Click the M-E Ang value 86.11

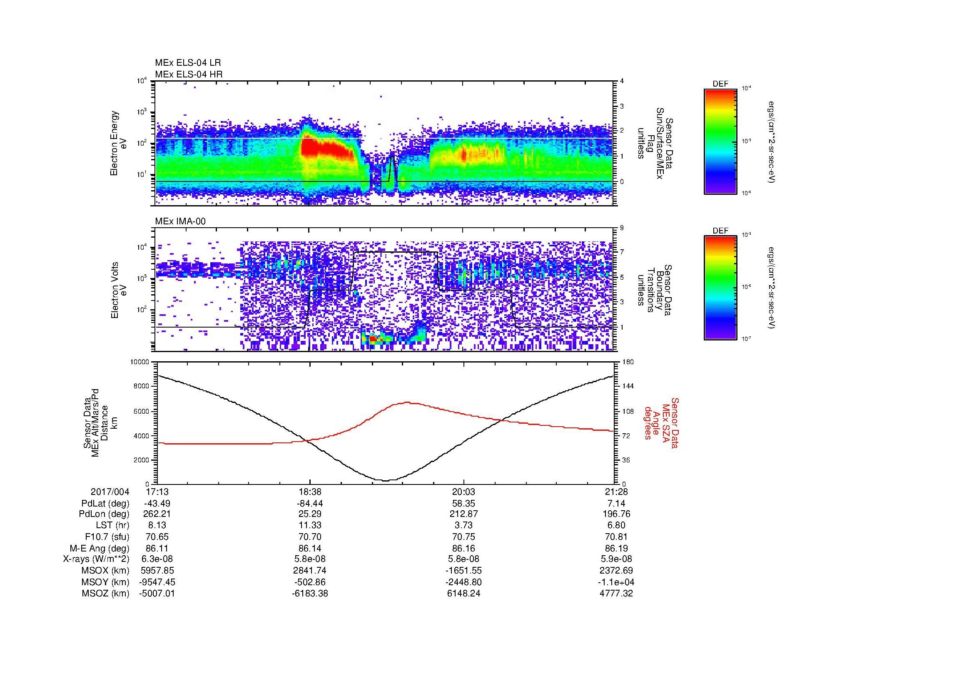(x=157, y=548)
